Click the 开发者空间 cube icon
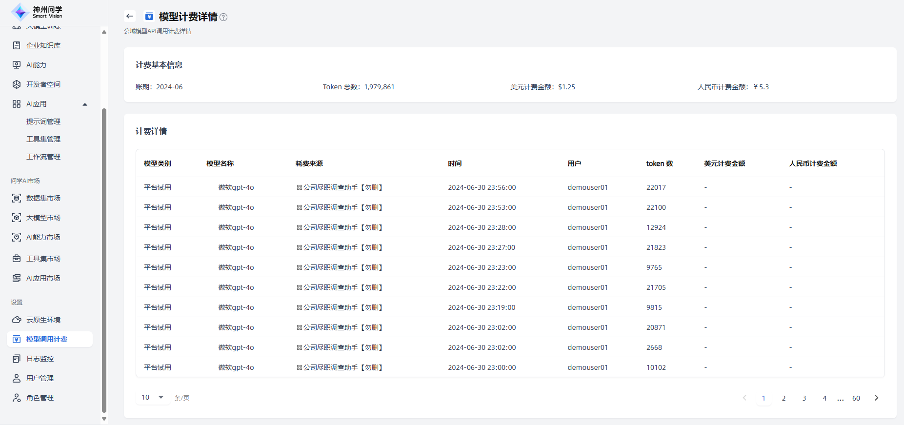Image resolution: width=904 pixels, height=425 pixels. (17, 84)
